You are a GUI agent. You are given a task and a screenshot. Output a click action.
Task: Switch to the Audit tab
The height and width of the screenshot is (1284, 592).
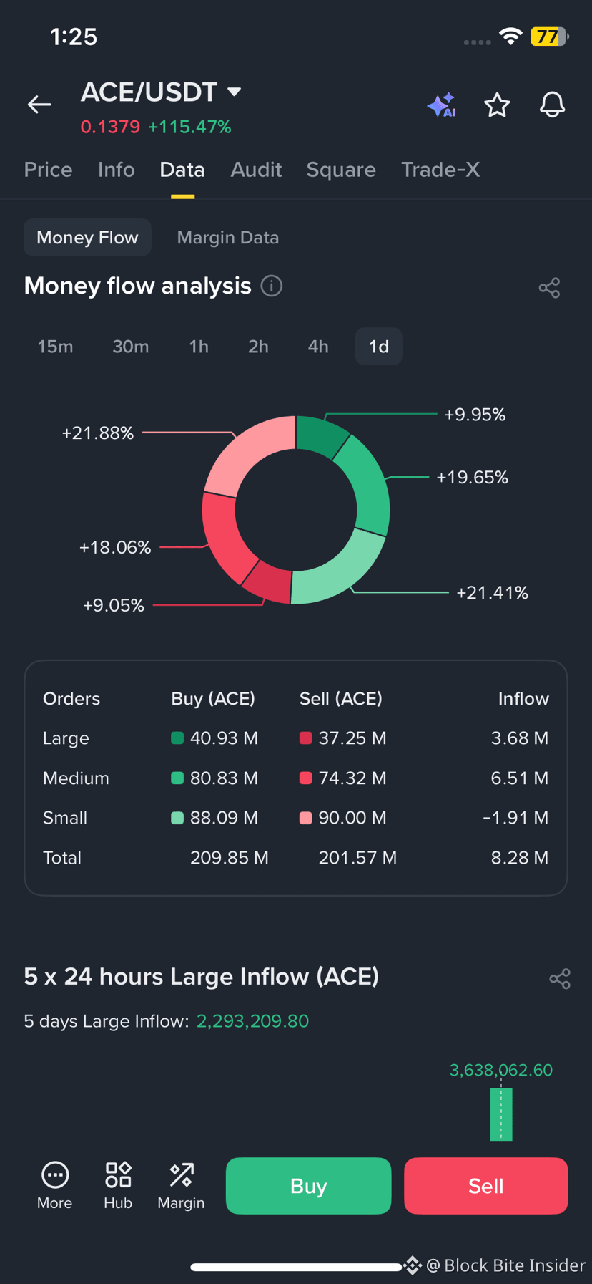pos(256,170)
